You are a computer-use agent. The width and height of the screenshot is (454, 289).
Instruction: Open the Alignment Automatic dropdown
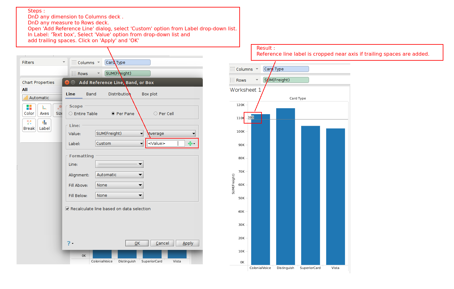[120, 175]
